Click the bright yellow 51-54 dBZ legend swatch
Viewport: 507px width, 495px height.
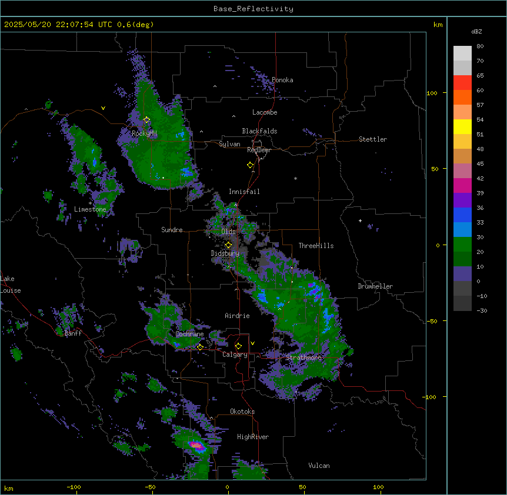coord(462,126)
